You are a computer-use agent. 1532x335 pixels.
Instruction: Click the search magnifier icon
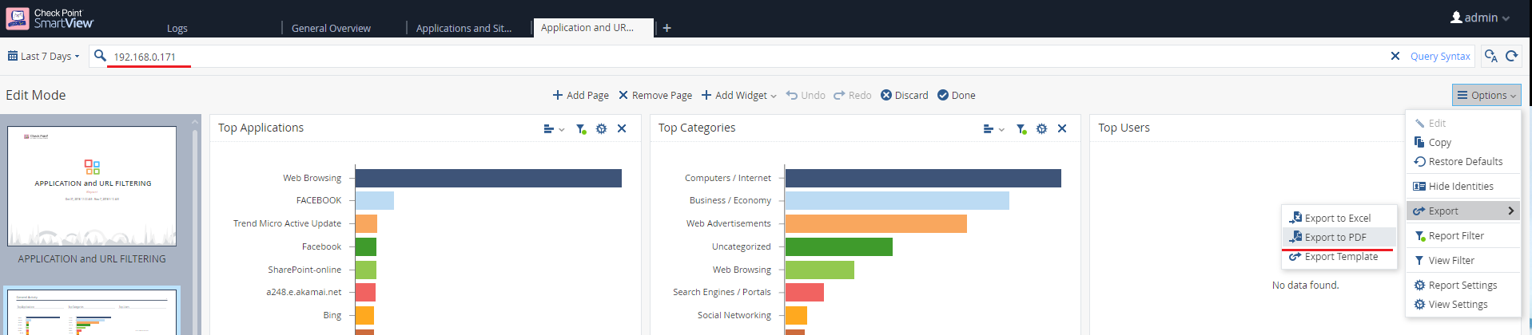100,56
